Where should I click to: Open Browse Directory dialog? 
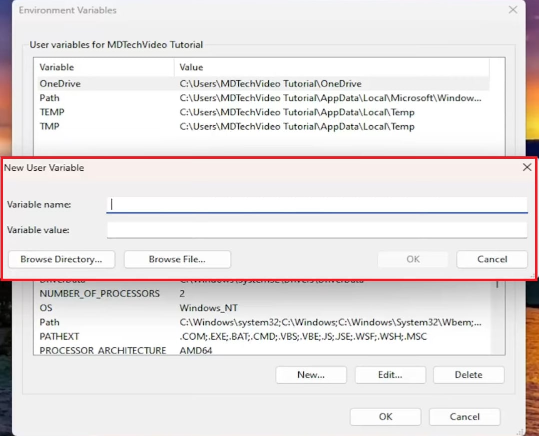[x=61, y=259]
